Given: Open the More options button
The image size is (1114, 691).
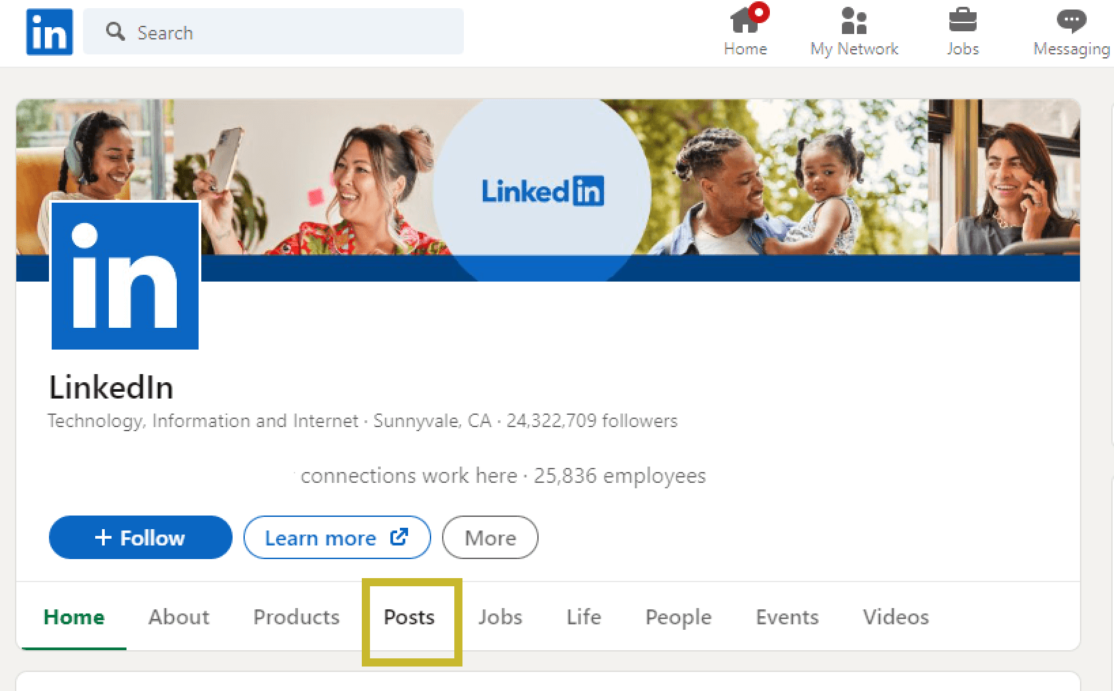Looking at the screenshot, I should pos(490,537).
